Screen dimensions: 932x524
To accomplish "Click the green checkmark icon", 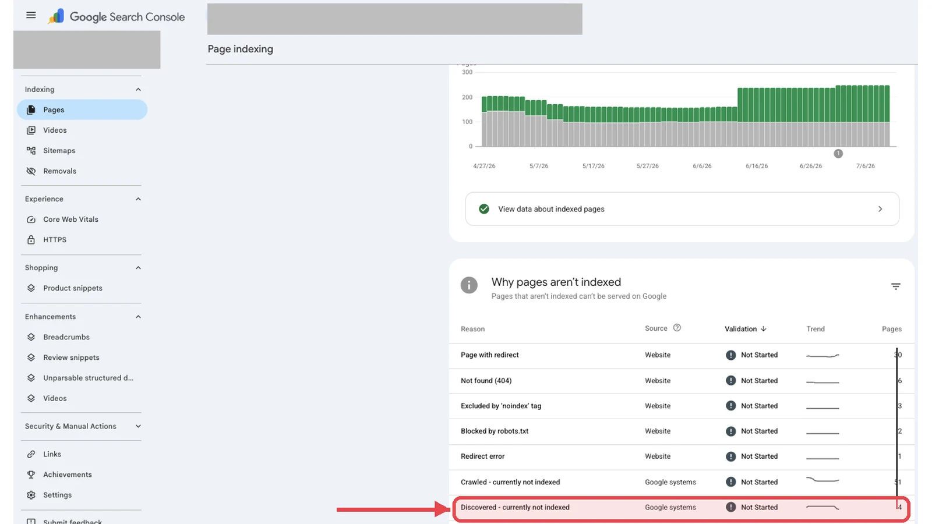I will pyautogui.click(x=483, y=208).
